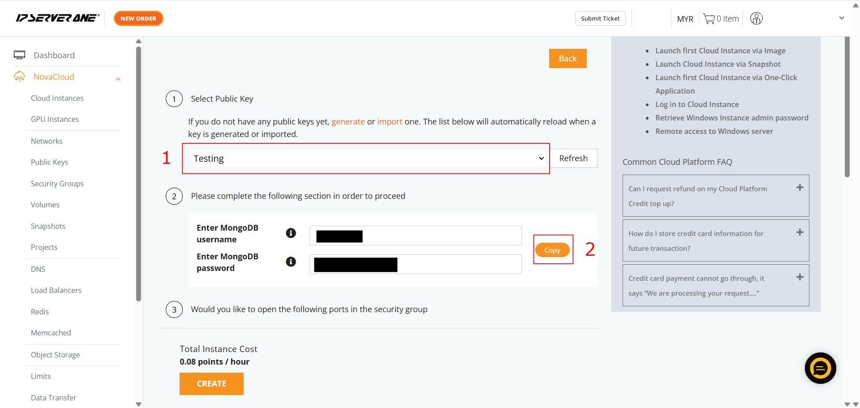Expand the credit card payment FAQ
Image resolution: width=860 pixels, height=408 pixels.
800,277
